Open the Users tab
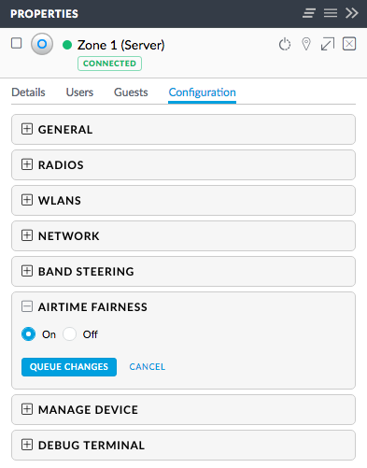 click(x=79, y=92)
